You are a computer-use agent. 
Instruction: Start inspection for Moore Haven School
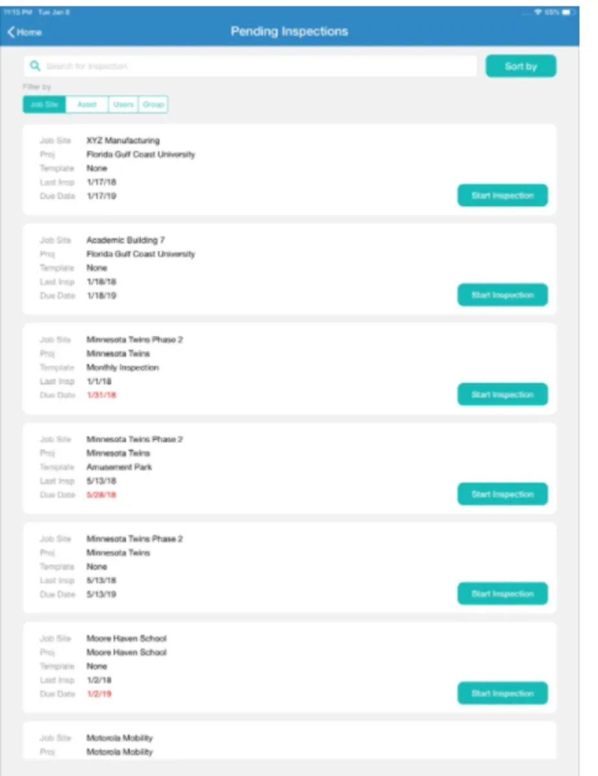pos(502,693)
